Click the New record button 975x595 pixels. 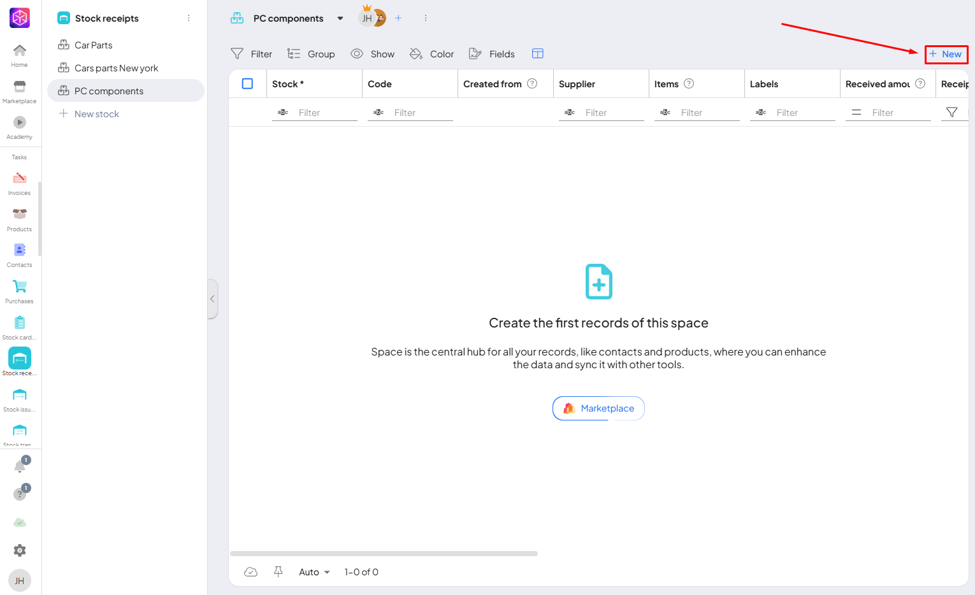coord(946,54)
